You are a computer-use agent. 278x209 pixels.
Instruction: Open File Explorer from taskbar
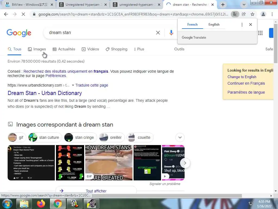point(24,204)
